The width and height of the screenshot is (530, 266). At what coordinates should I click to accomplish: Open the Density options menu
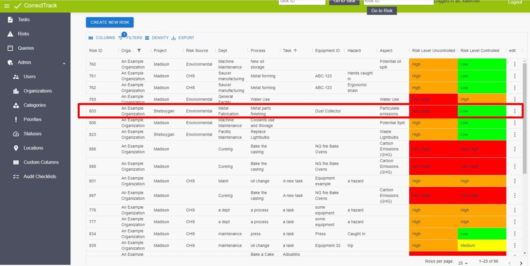point(157,38)
